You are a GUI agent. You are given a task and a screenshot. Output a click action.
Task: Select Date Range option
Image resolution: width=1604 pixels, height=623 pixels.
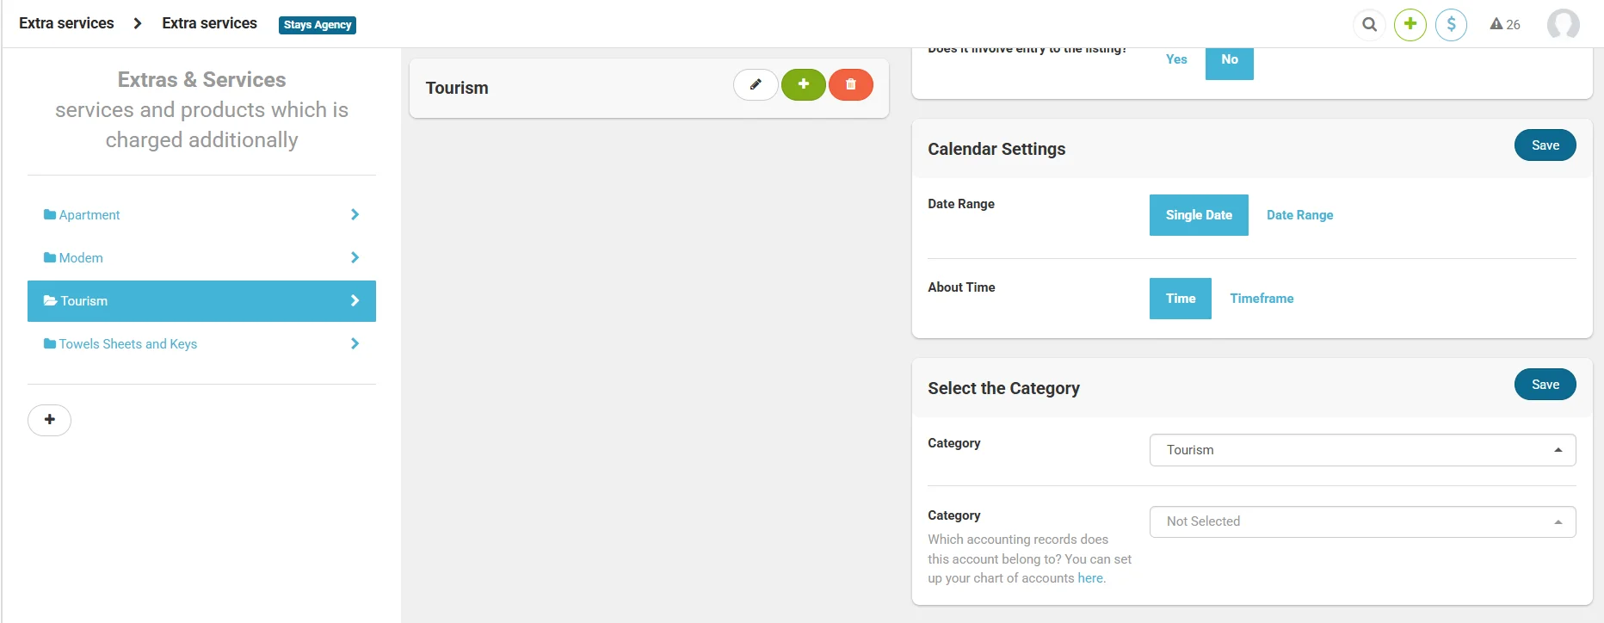tap(1299, 215)
